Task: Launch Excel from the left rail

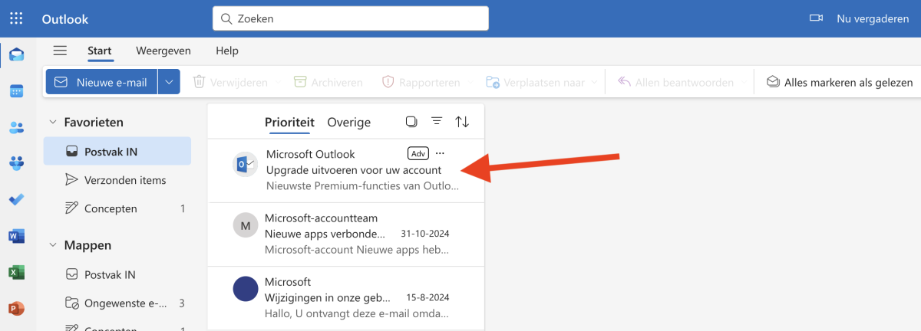Action: coord(16,272)
